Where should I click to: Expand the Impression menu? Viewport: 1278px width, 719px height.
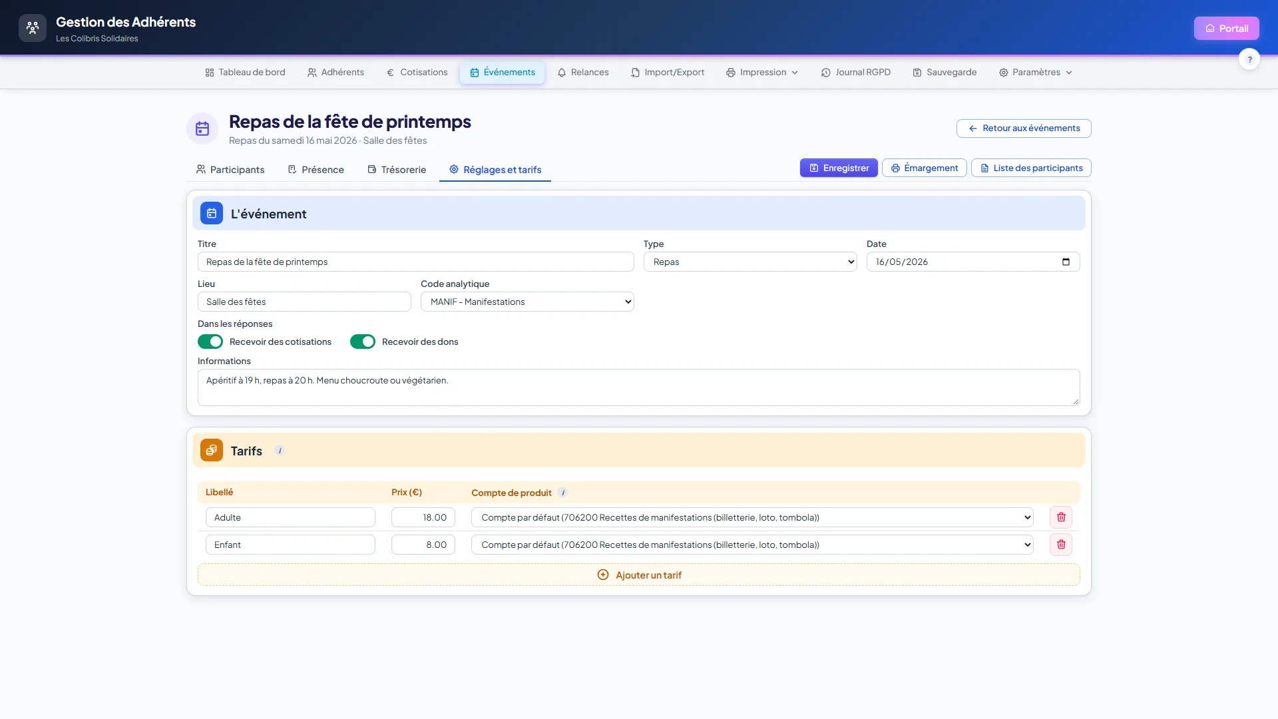point(762,73)
